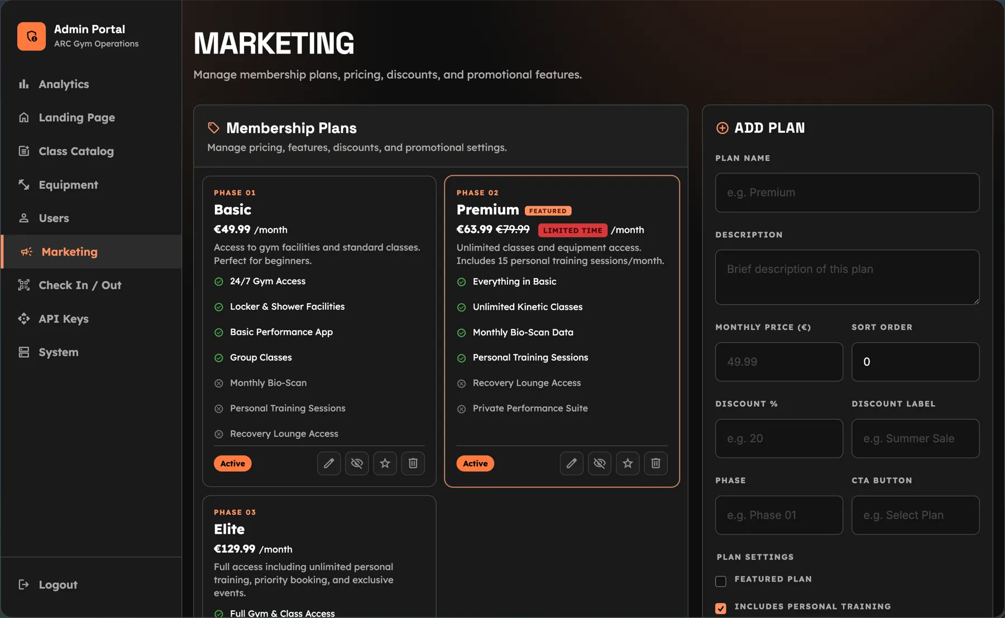
Task: Click the Premium plan title
Action: (x=487, y=210)
